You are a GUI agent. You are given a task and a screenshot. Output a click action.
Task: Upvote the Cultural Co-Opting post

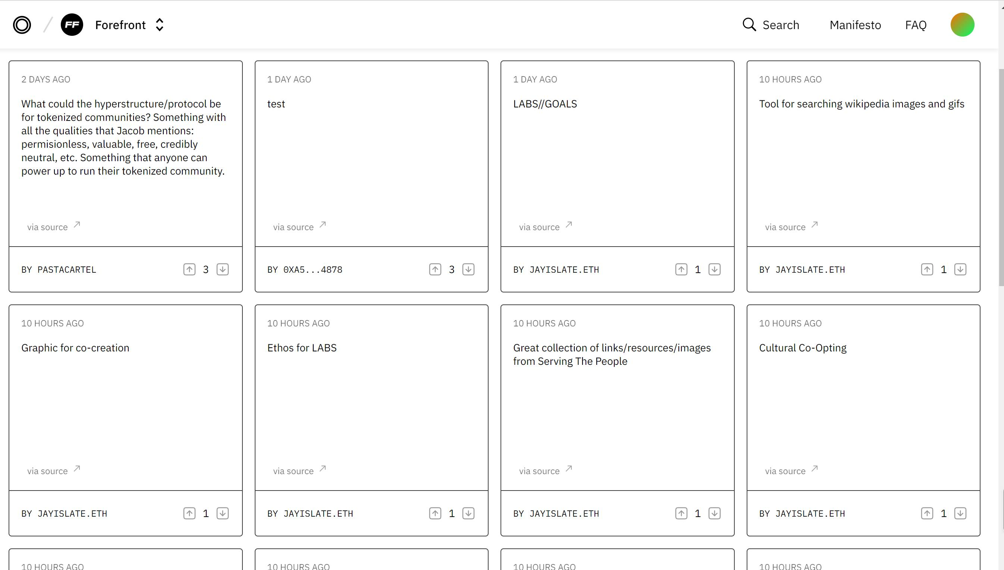[x=927, y=513]
